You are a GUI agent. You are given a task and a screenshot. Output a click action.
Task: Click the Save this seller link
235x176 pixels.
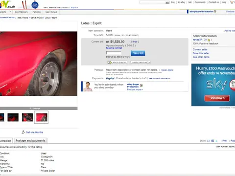tap(201, 53)
